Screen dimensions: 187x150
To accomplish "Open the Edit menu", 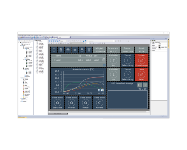I will (x=22, y=35).
